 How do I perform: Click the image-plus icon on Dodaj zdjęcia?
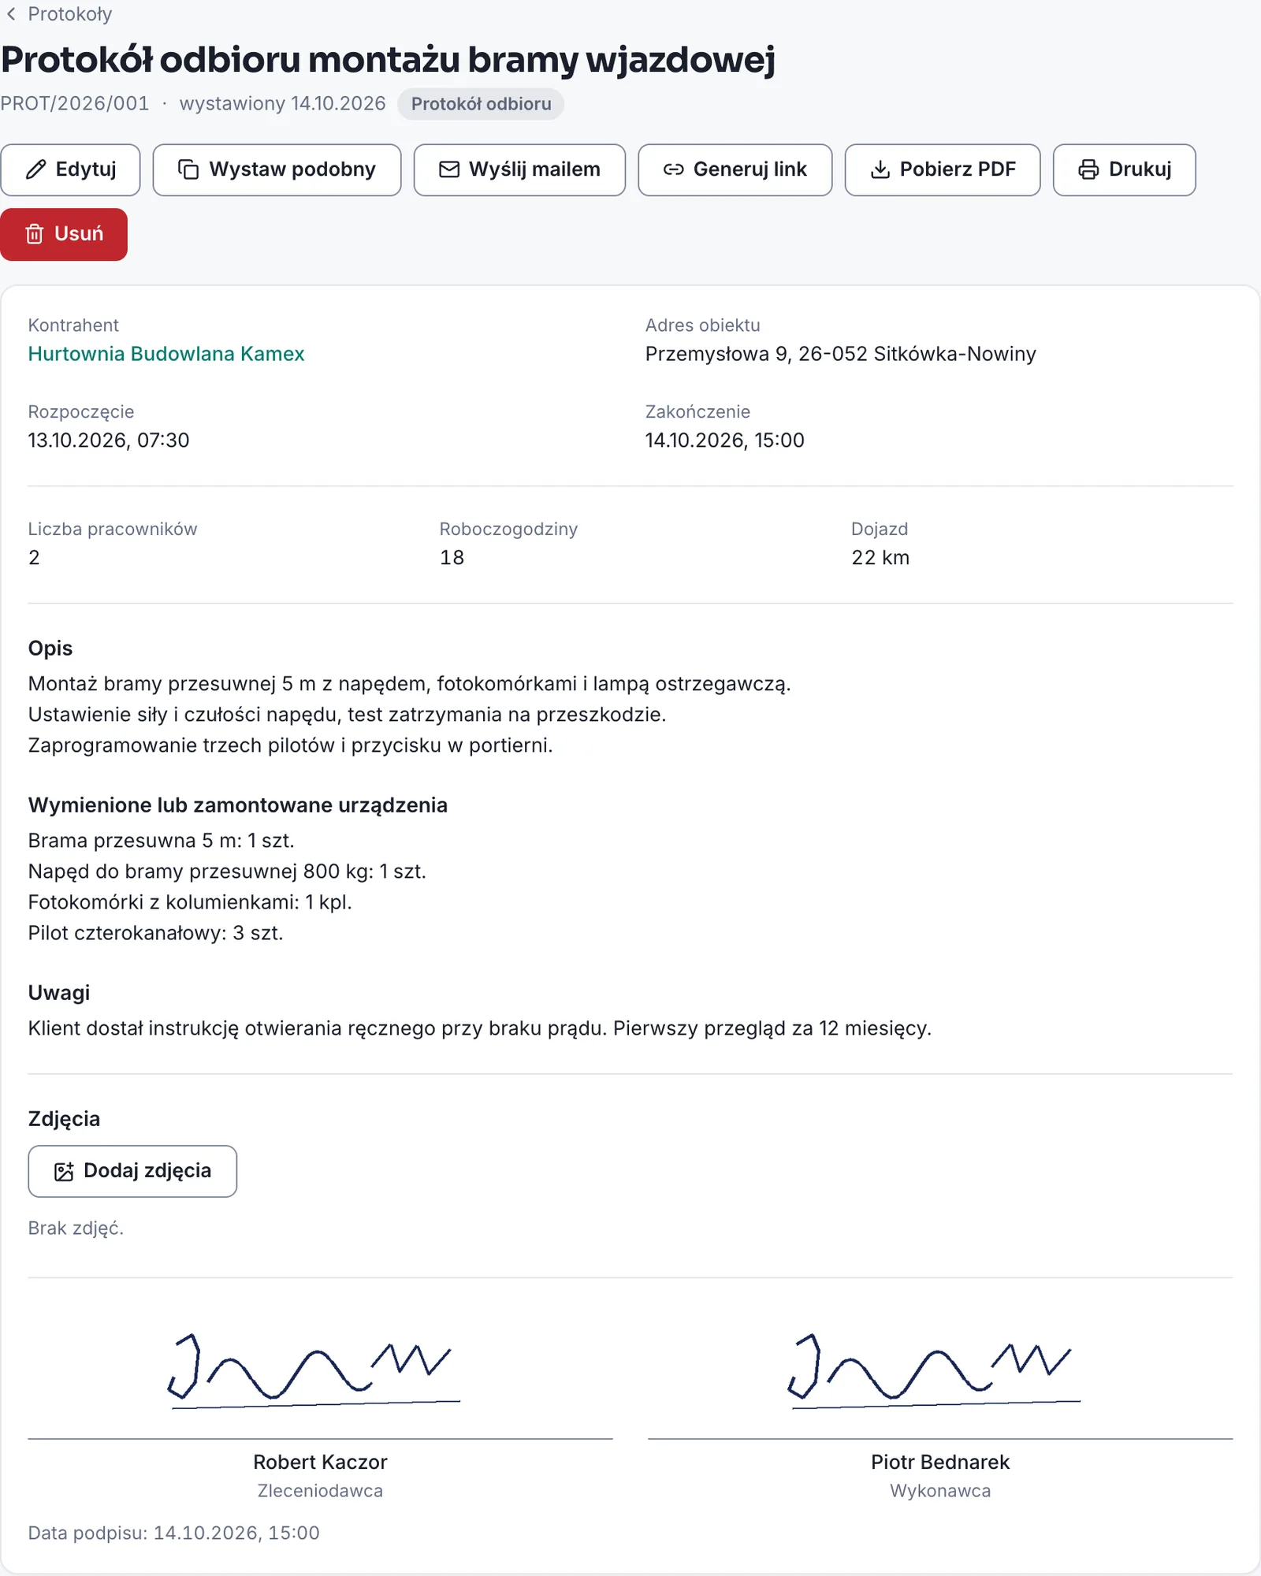point(64,1172)
